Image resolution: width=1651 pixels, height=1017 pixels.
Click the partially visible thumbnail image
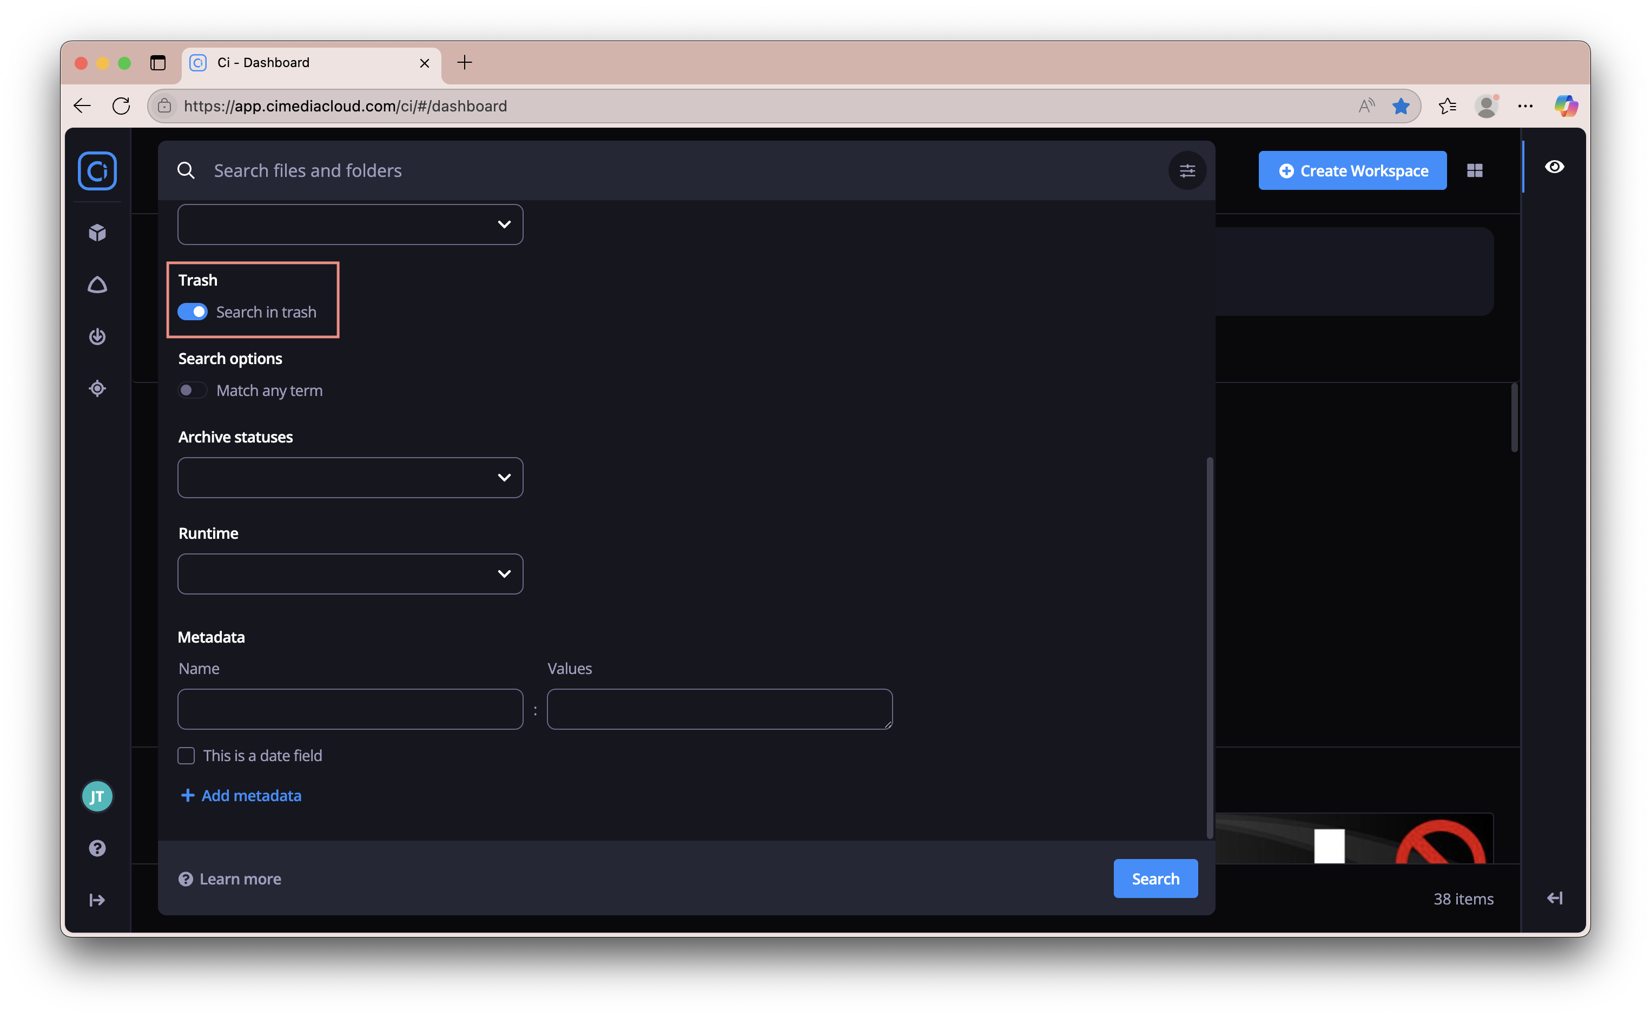pos(1354,838)
